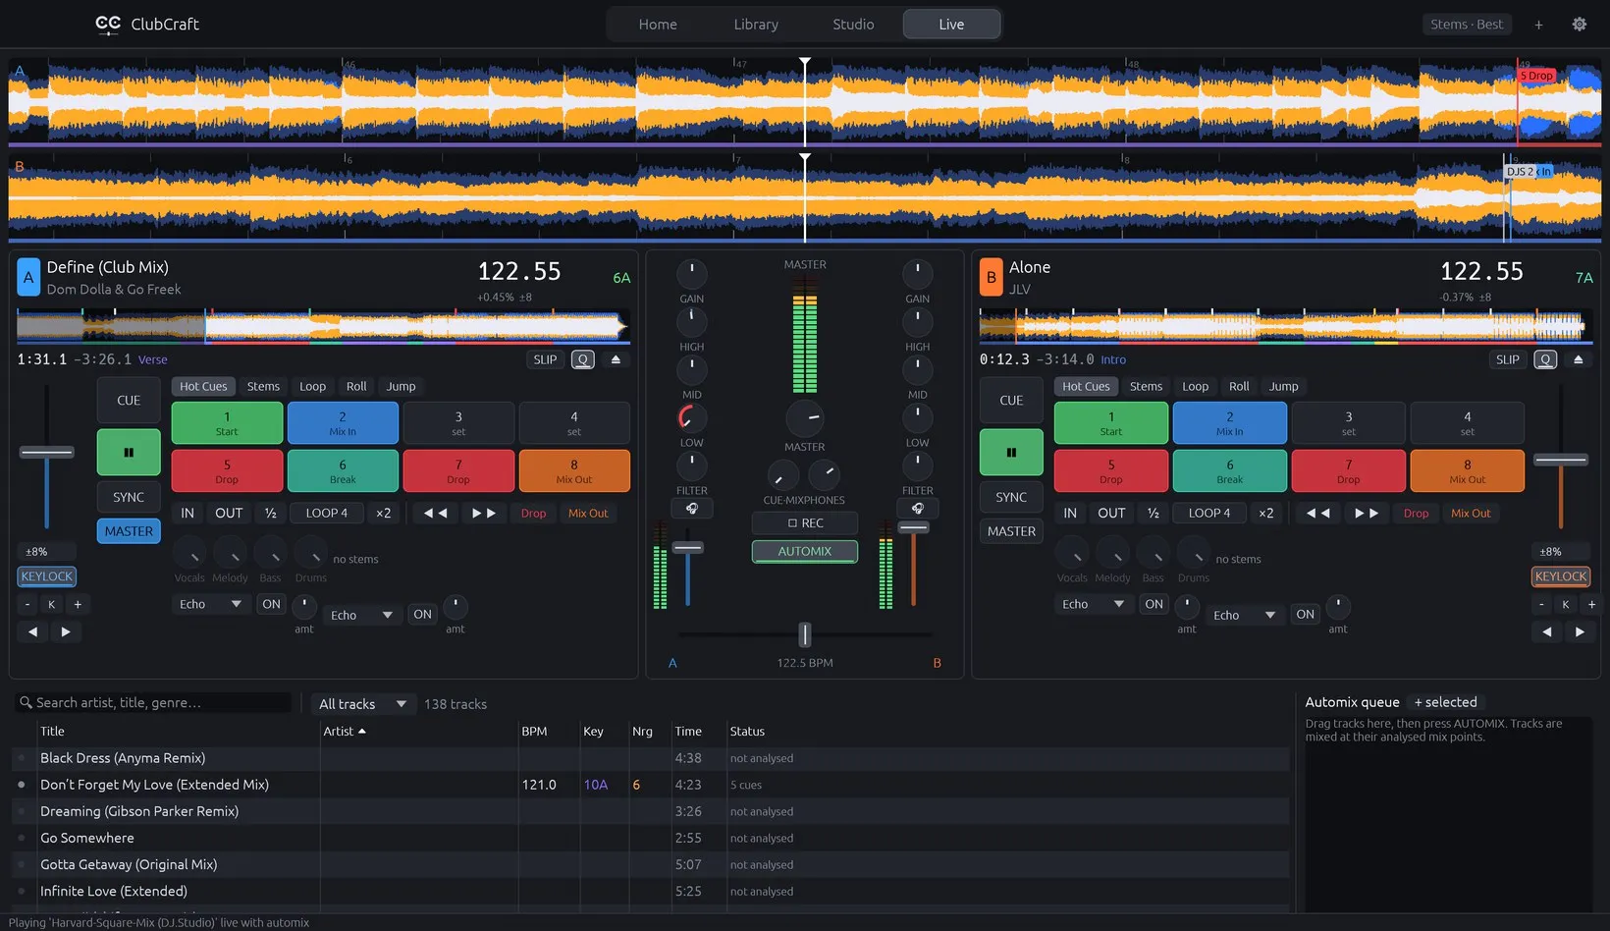Click Deck A channel volume fader

coord(687,547)
